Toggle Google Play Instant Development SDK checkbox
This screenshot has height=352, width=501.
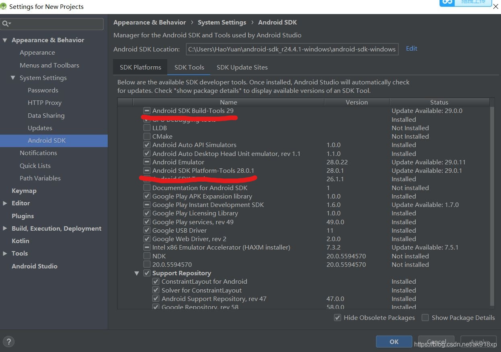pos(147,205)
